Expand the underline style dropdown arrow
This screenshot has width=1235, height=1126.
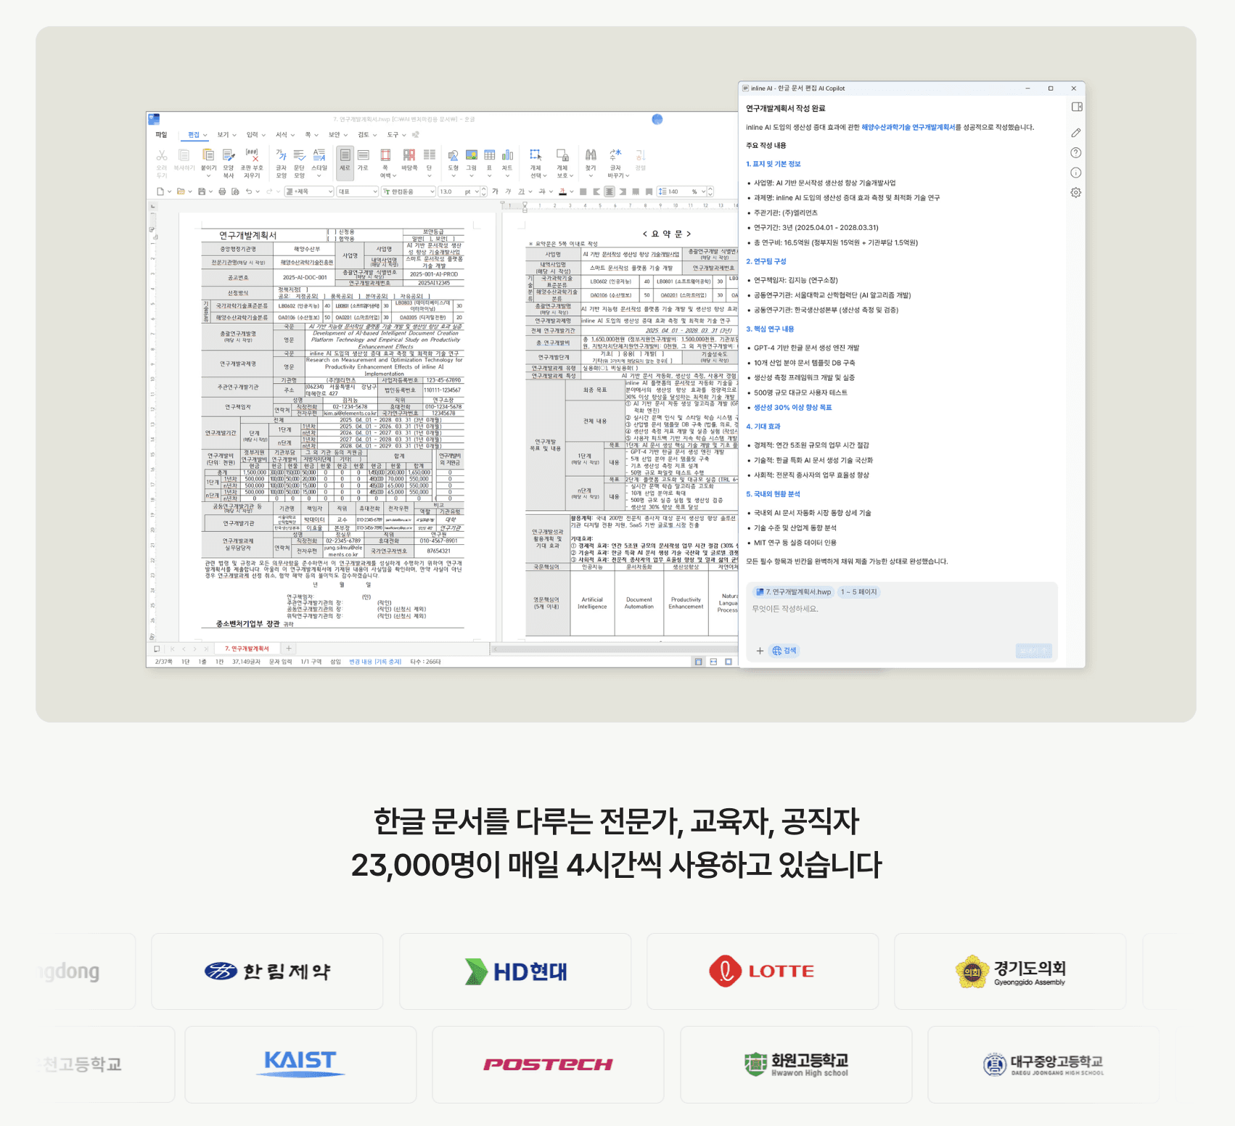click(x=530, y=192)
